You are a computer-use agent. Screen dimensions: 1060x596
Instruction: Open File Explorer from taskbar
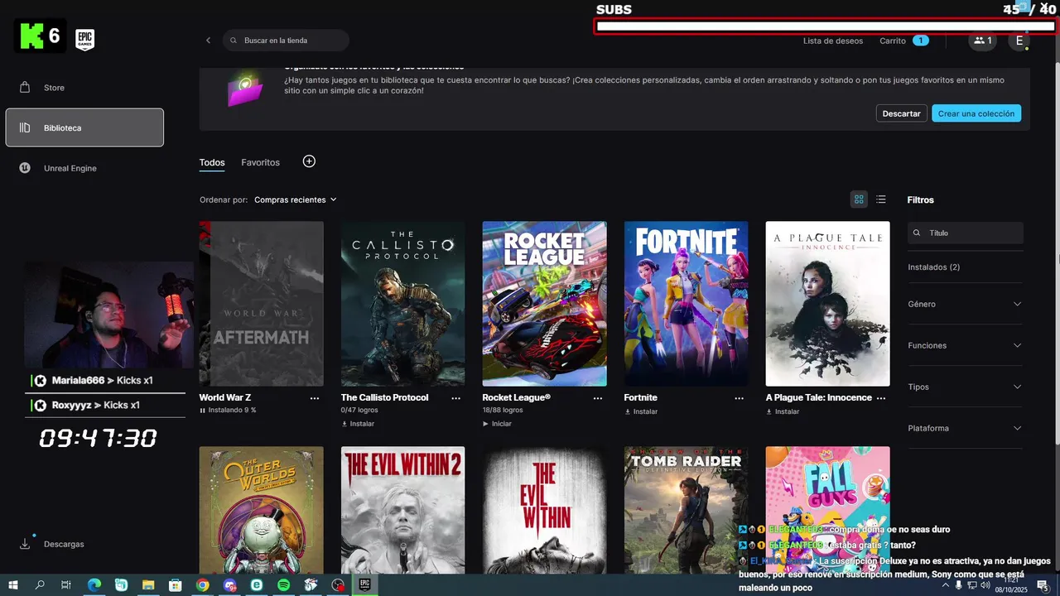coord(148,585)
